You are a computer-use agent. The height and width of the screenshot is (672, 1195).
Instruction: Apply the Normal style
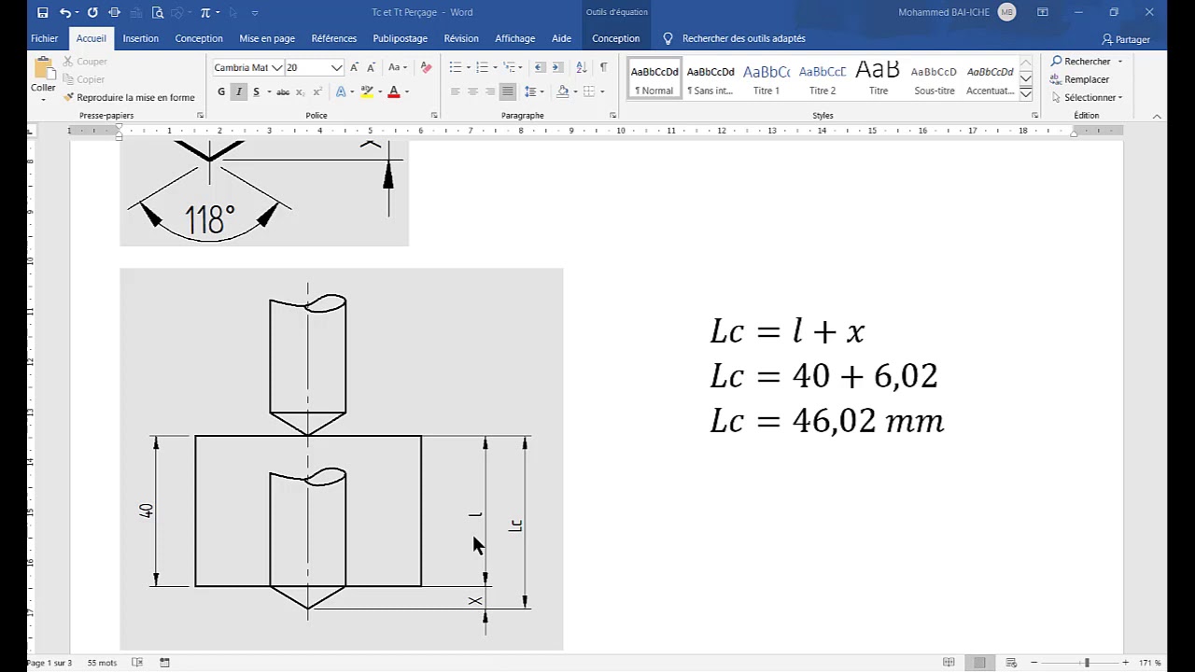pos(654,79)
